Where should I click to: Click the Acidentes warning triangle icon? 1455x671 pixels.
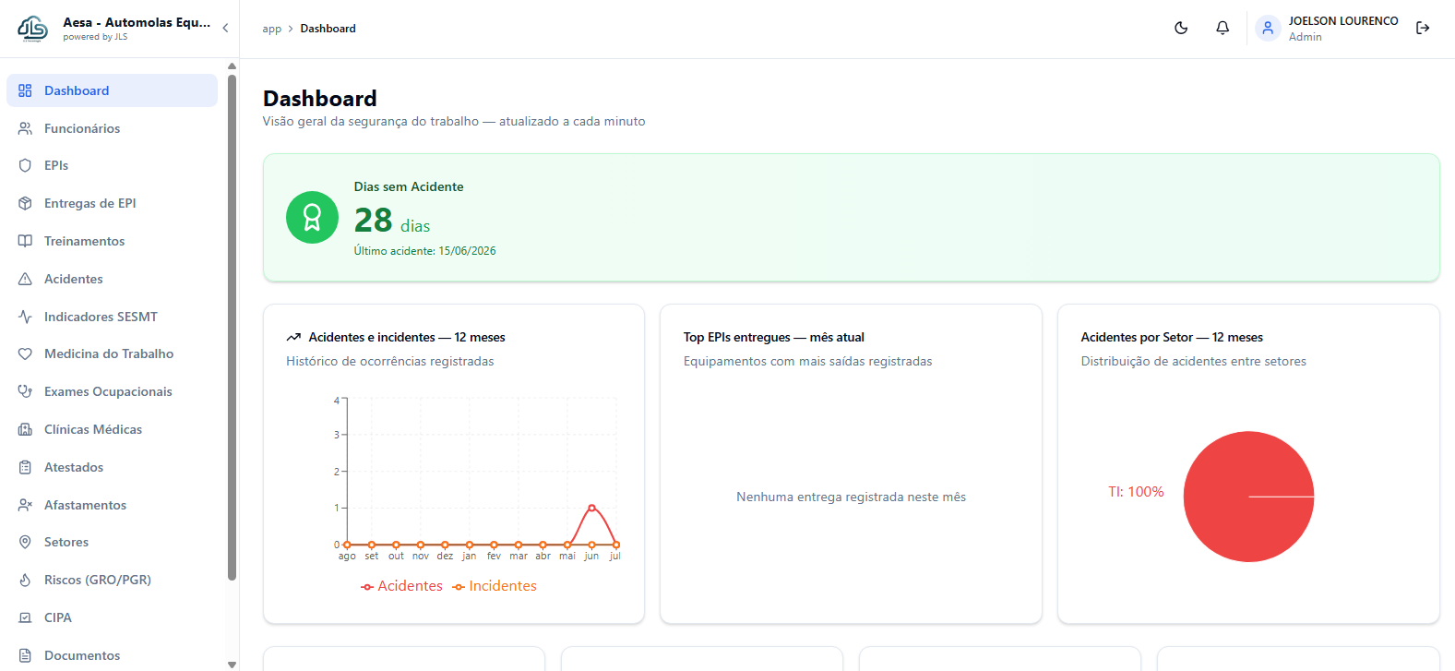25,279
